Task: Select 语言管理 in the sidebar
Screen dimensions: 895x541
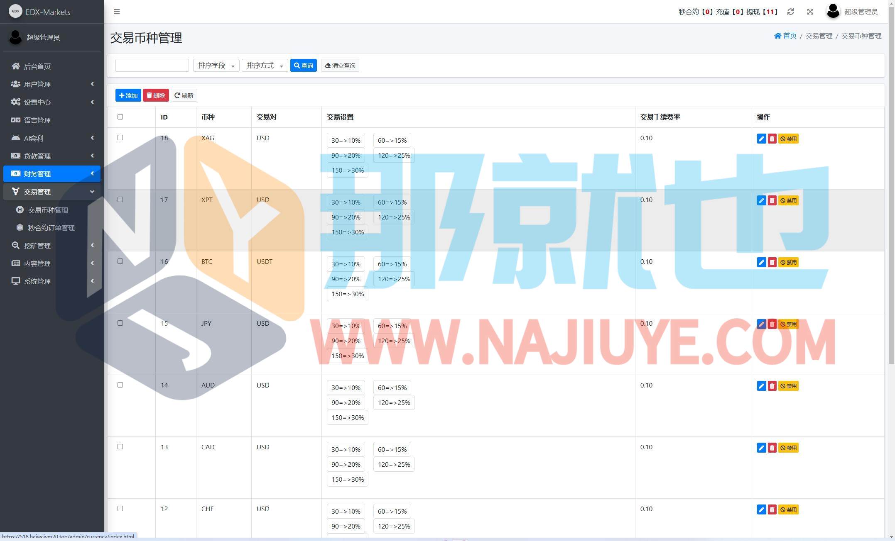Action: pos(37,120)
